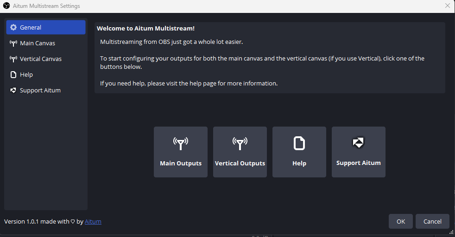The width and height of the screenshot is (455, 237).
Task: Click the Aitum logo beside Support Aitum in sidebar
Action: [x=13, y=90]
